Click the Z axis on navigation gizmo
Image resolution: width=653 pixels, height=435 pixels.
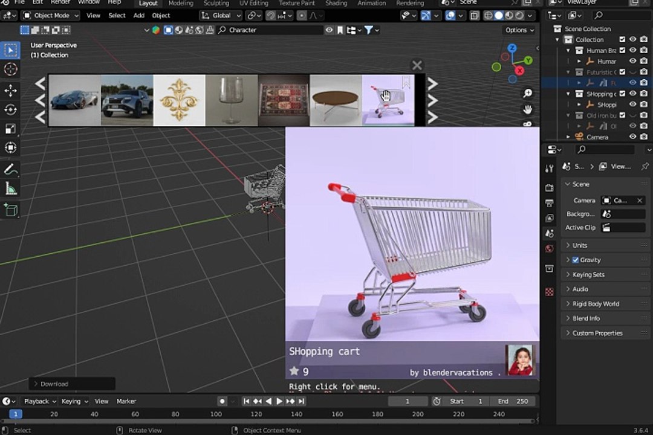[512, 48]
